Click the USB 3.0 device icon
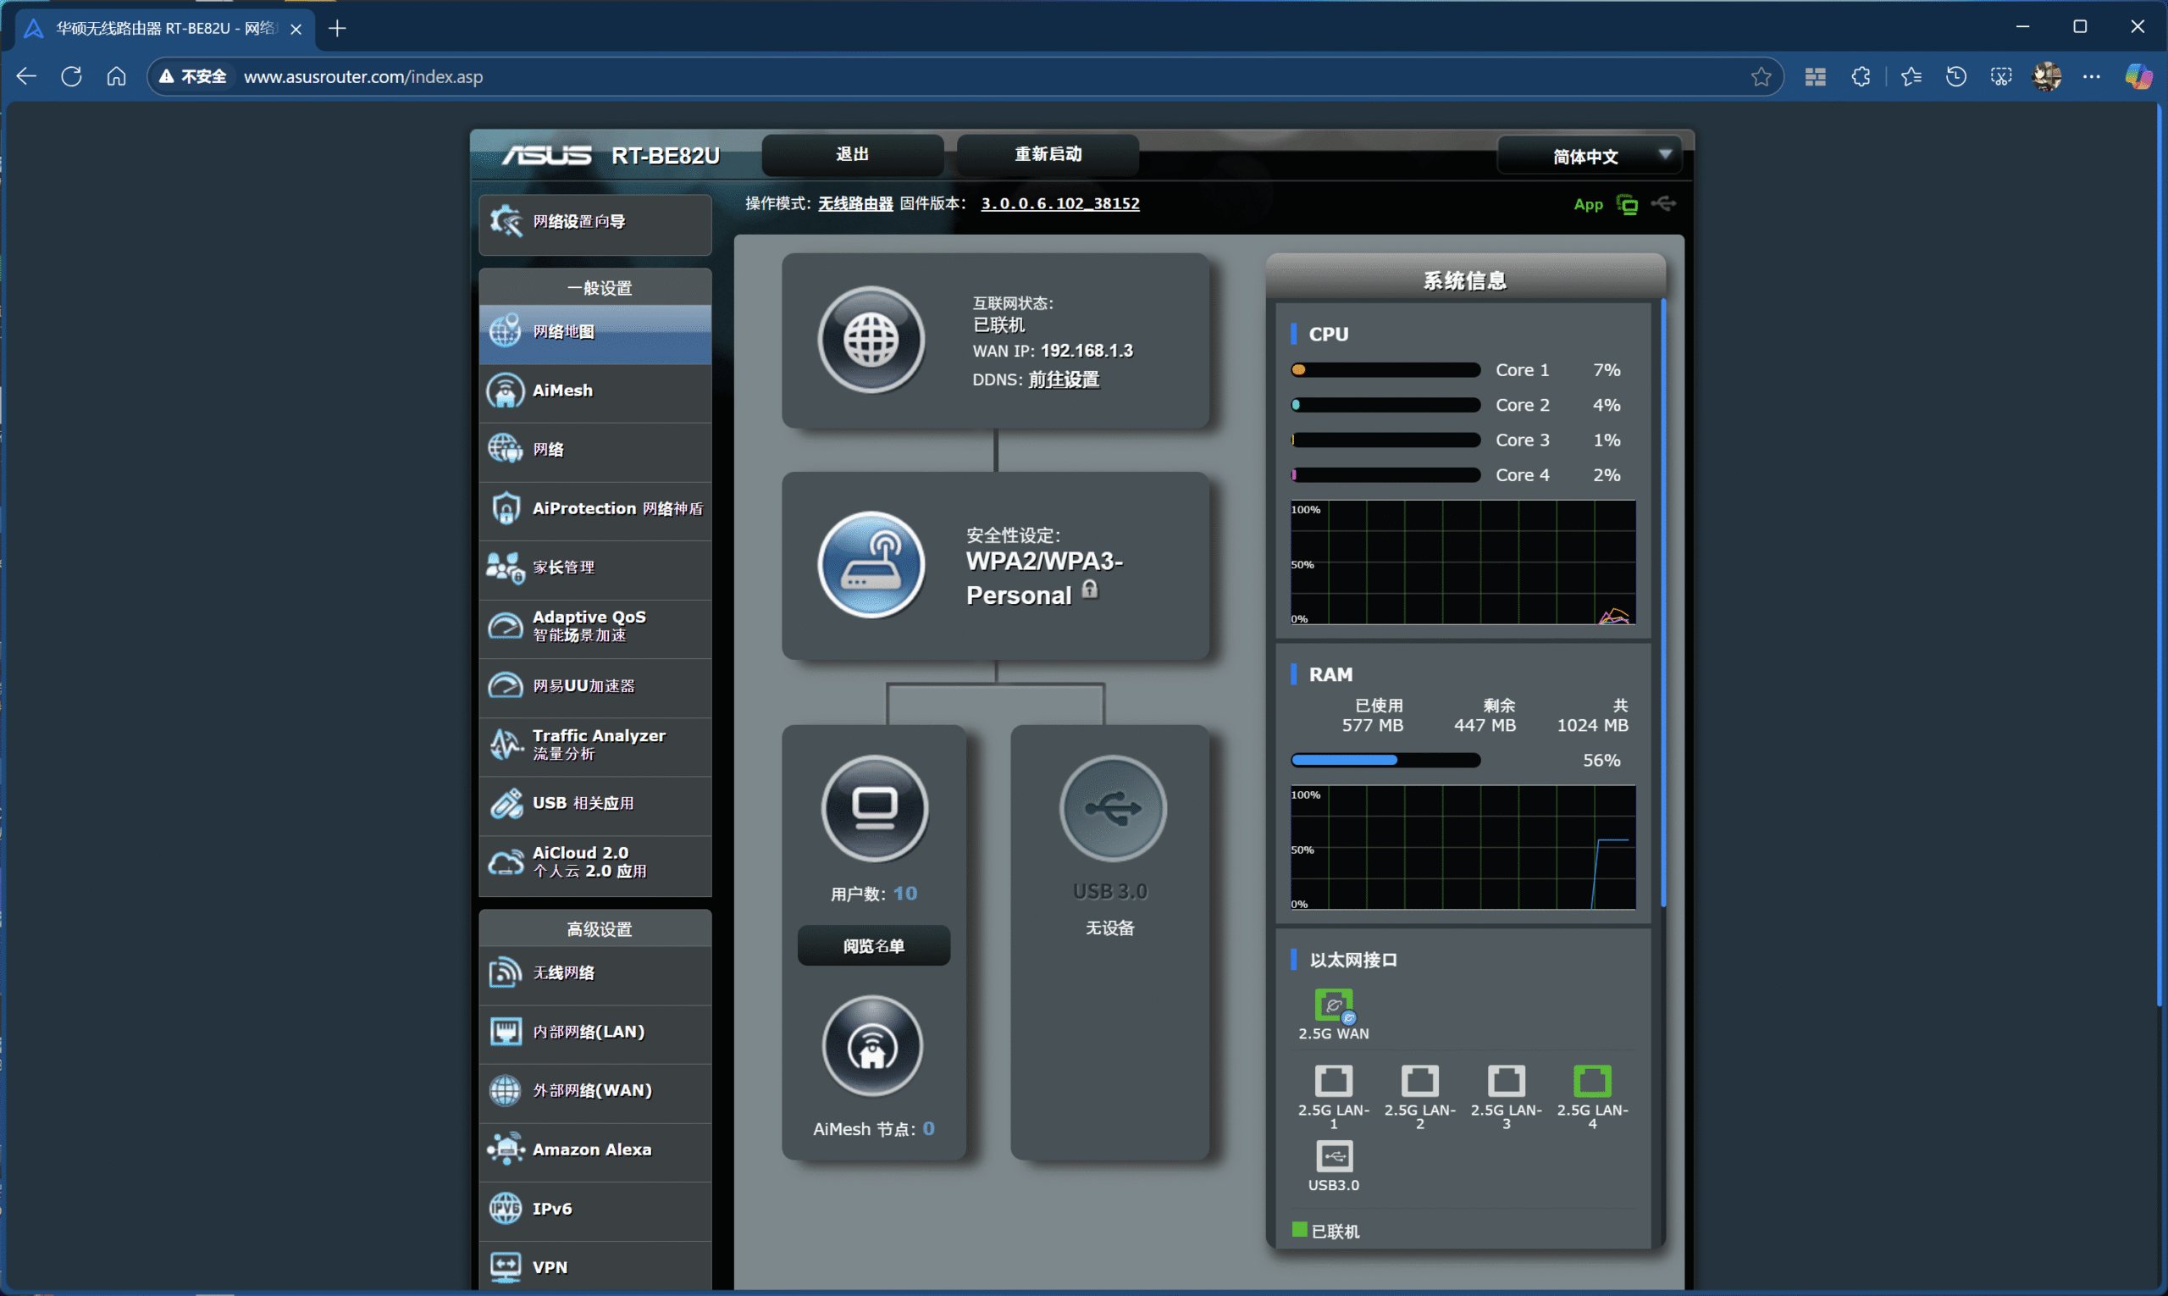This screenshot has height=1296, width=2168. [1113, 808]
